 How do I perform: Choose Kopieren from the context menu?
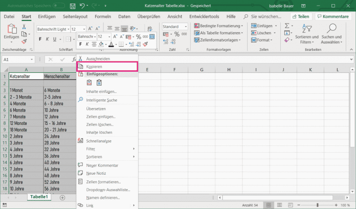[x=95, y=67]
